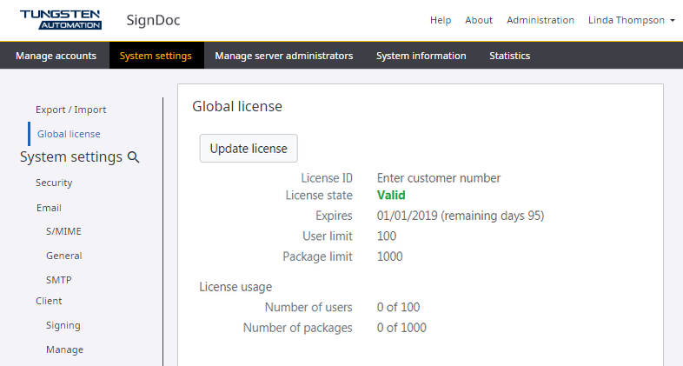This screenshot has width=683, height=366.
Task: Click the Number of users label
Action: 308,307
